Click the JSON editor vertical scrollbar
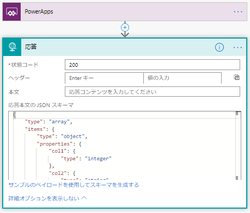Viewport: 250px width, 213px height. point(237,146)
